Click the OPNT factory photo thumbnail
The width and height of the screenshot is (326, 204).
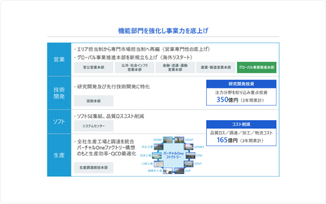pos(188,164)
